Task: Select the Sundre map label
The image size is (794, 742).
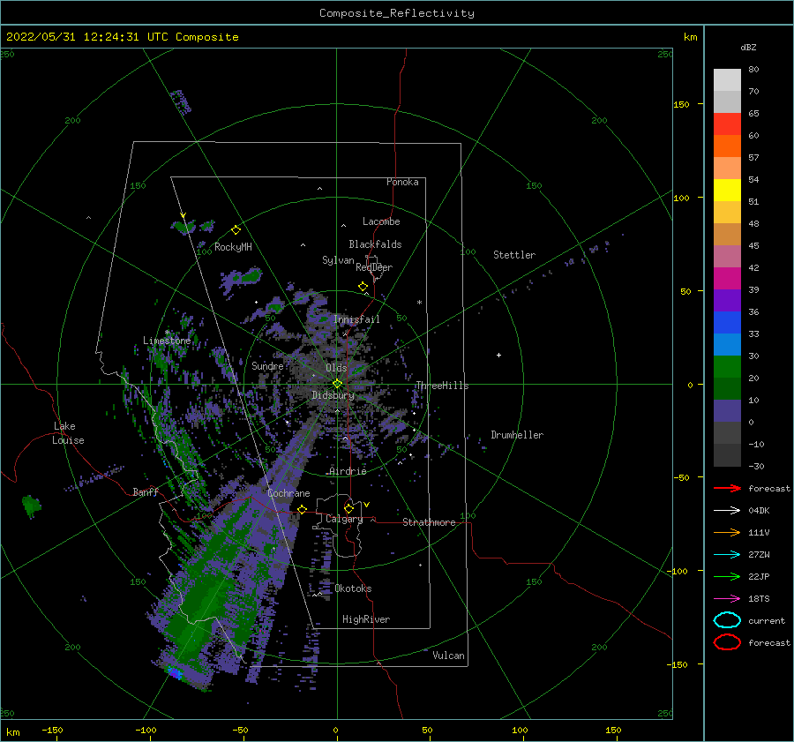Action: click(x=267, y=365)
